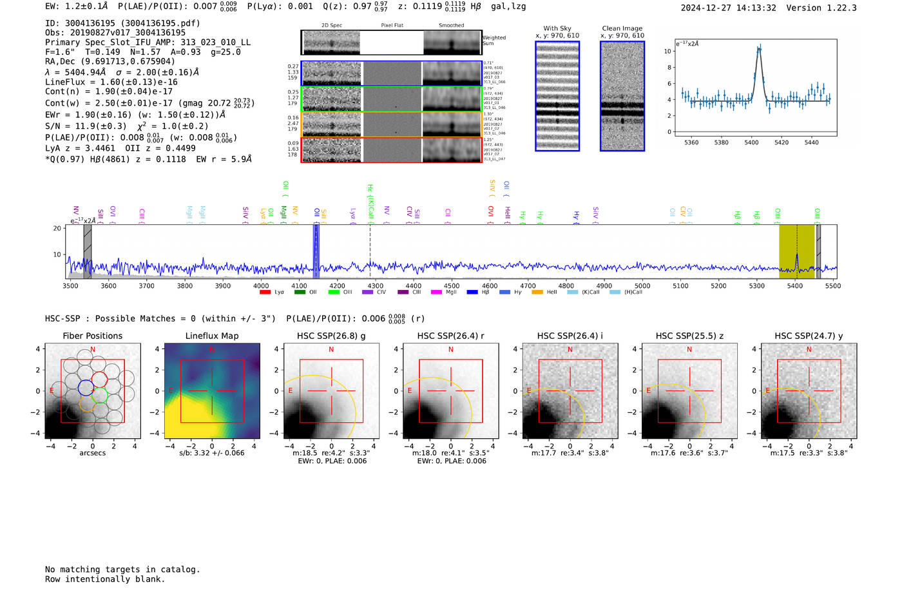Screen dimensions: 902x614
Task: Click the OIII lime legend swatch
Action: tap(334, 292)
